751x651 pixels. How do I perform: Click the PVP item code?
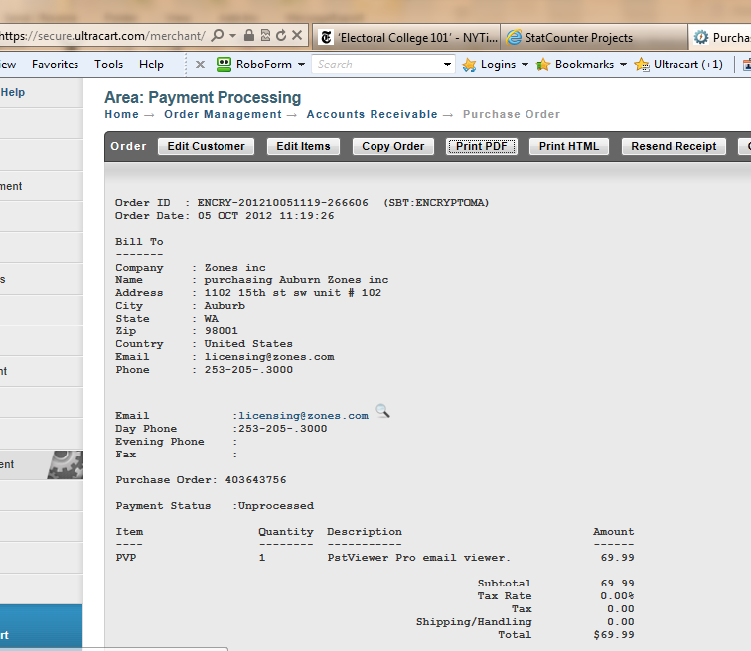126,558
